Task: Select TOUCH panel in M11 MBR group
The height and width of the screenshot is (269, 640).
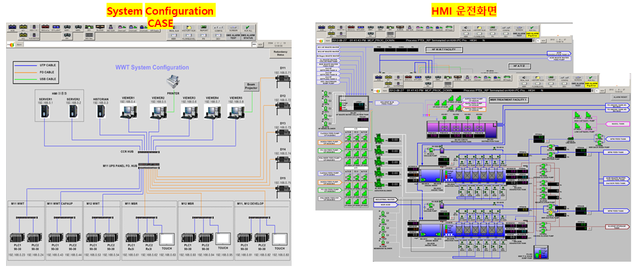Action: 167,240
